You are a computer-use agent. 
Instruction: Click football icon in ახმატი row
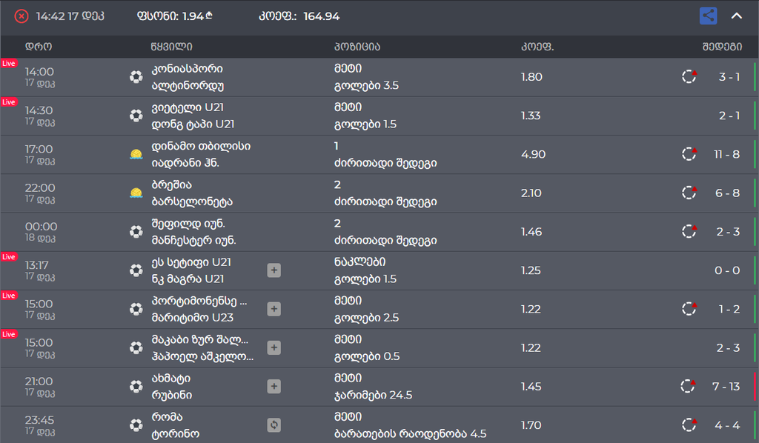[136, 387]
